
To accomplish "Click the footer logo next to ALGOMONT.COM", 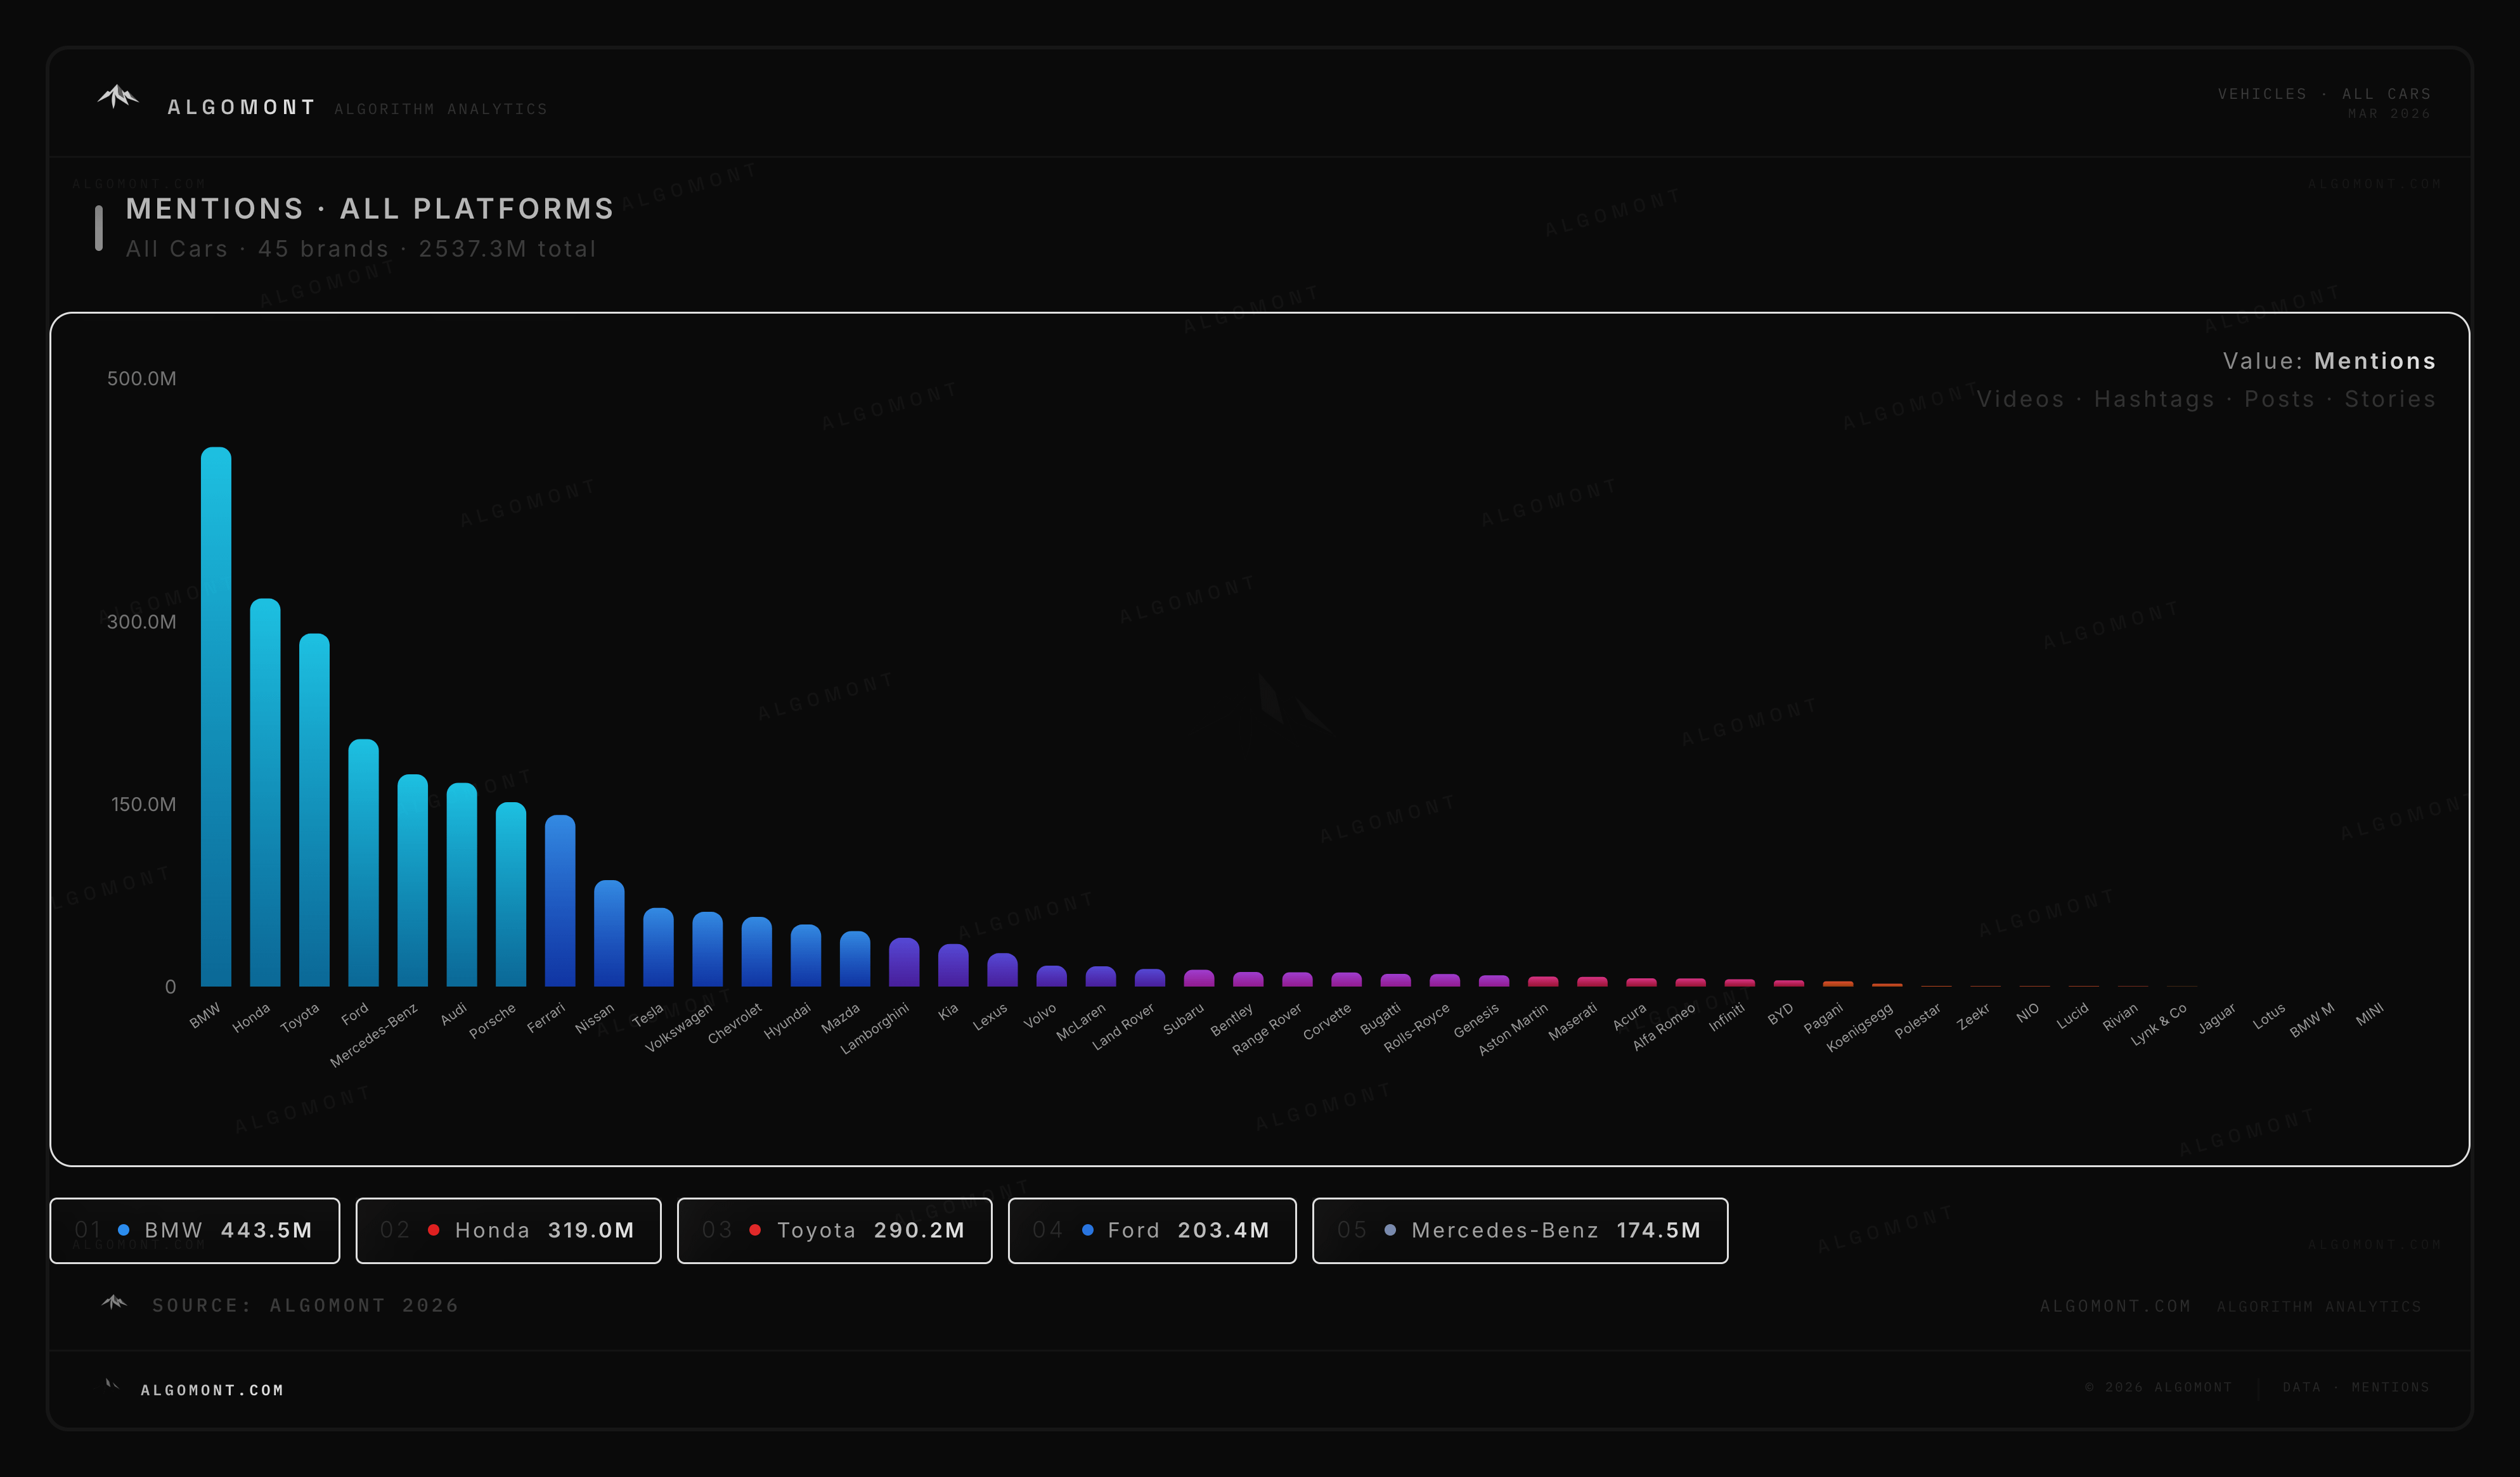I will point(112,1385).
